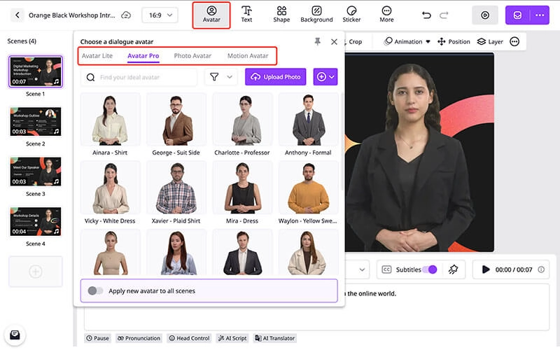Open the Pronunciation tool

pyautogui.click(x=139, y=338)
